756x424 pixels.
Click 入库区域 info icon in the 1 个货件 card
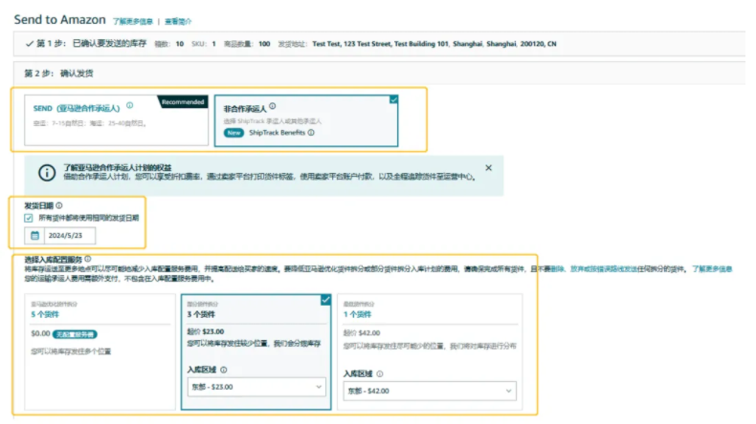(380, 374)
